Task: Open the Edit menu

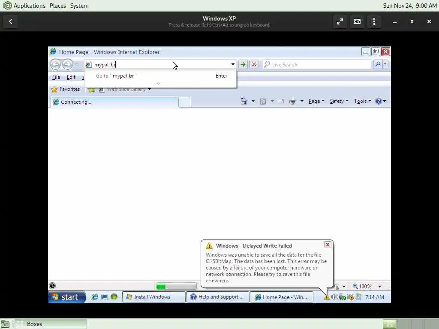Action: [71, 77]
